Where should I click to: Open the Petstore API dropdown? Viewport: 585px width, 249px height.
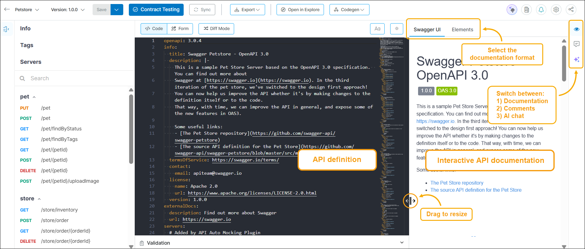tap(27, 10)
